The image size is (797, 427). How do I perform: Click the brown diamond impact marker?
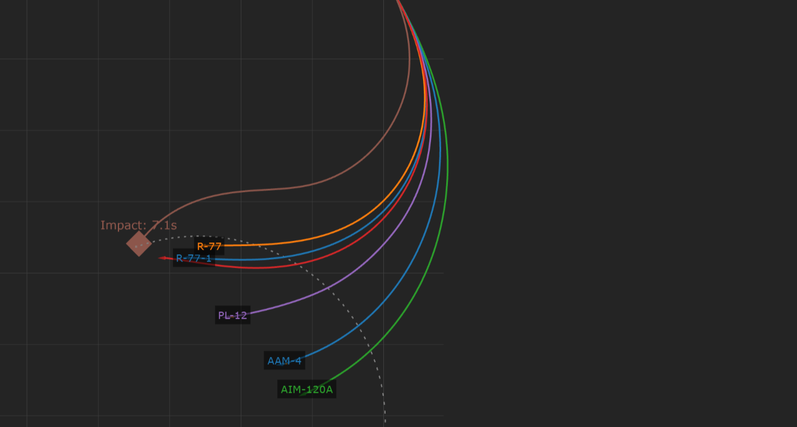(139, 244)
